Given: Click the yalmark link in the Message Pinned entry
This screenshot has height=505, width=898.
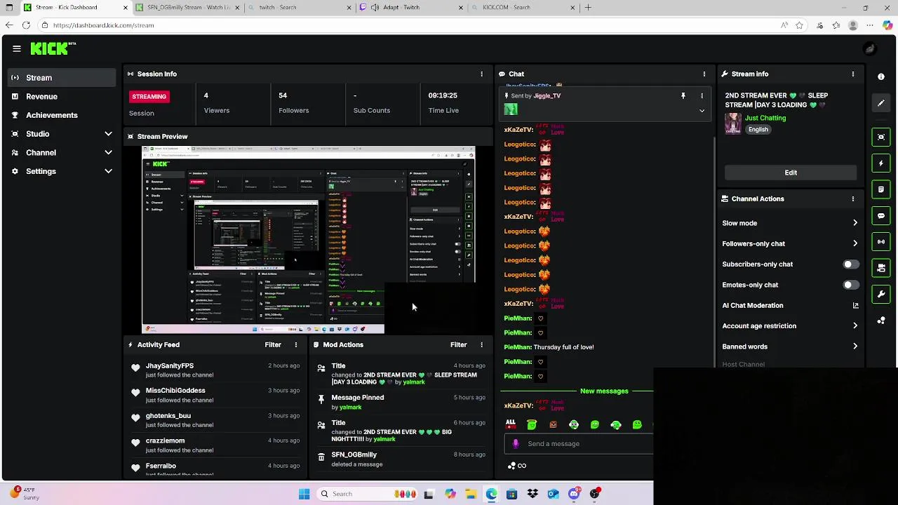Looking at the screenshot, I should tap(350, 408).
